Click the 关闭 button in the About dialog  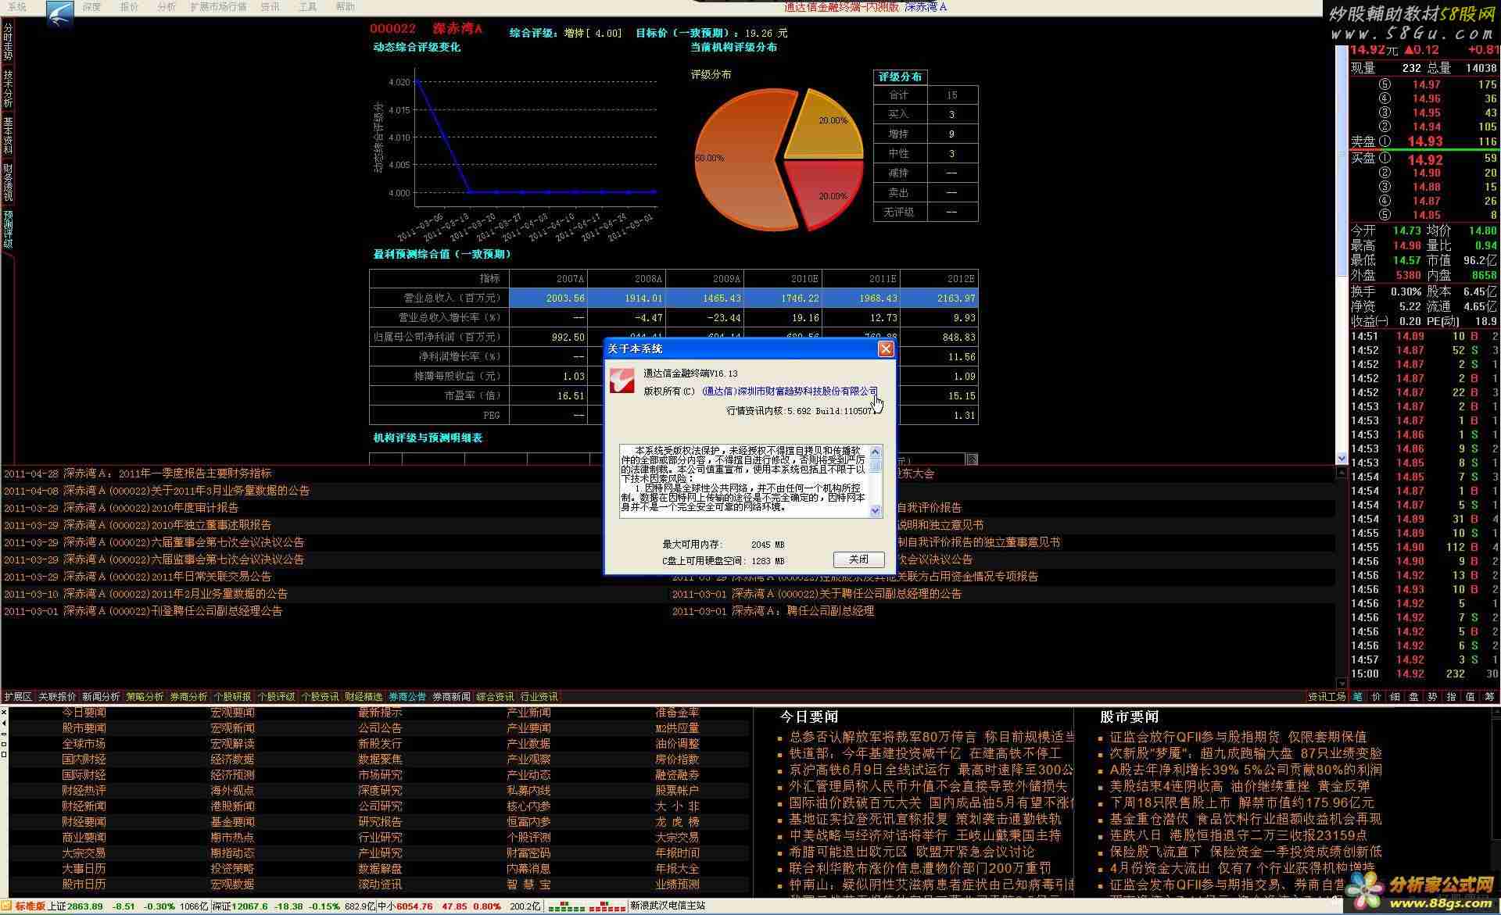(x=858, y=559)
